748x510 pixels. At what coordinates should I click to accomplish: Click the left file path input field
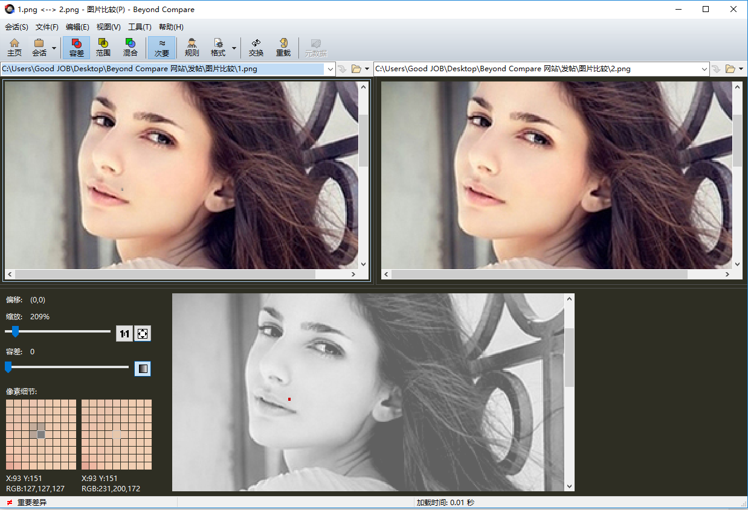(x=163, y=69)
